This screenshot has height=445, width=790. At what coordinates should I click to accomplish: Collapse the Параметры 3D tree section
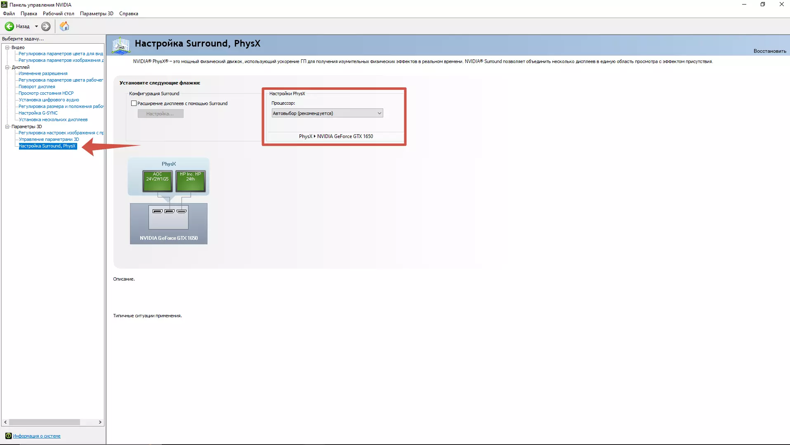7,126
